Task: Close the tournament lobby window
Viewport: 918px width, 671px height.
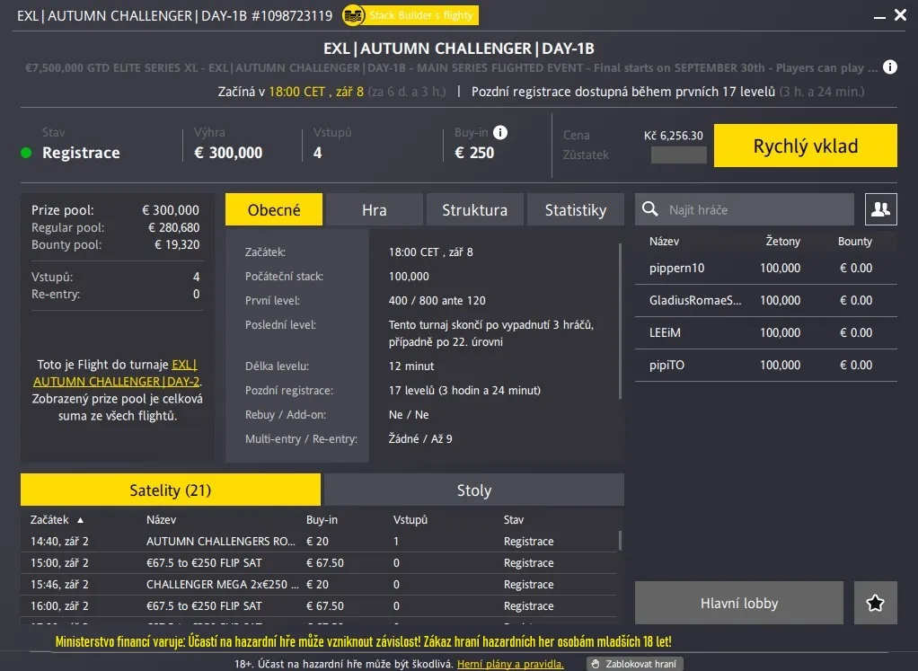Action: (900, 15)
